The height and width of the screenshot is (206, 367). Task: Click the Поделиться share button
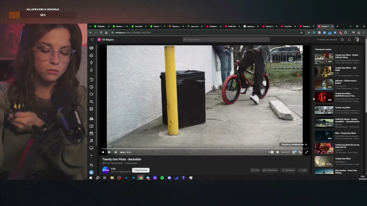tap(270, 170)
